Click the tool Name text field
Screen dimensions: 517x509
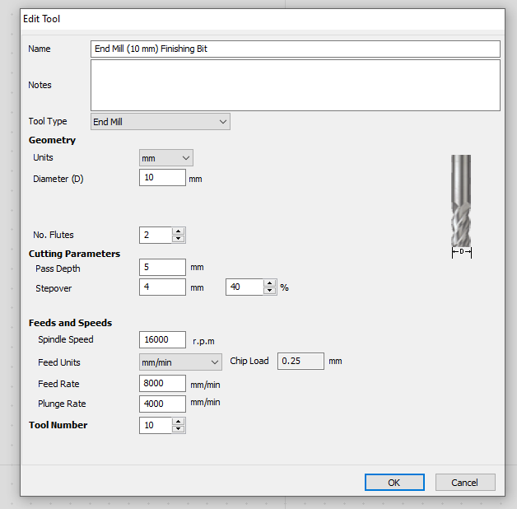click(295, 49)
